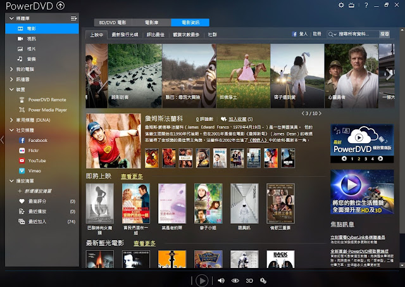Switch to movie library tab
Viewport: 405px width, 287px height.
coord(152,23)
